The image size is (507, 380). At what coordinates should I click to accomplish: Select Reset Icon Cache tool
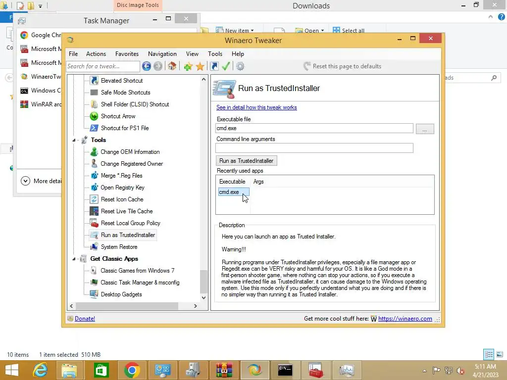(122, 199)
